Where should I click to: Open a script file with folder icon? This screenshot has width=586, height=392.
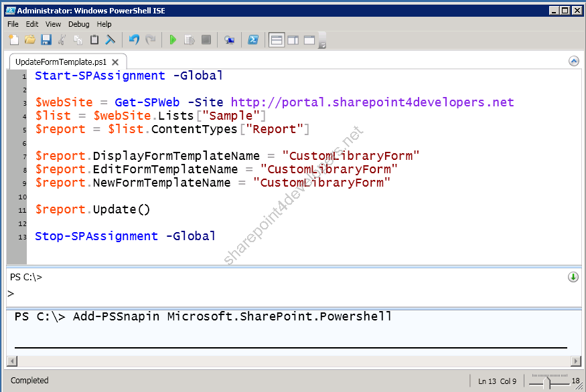[x=30, y=39]
